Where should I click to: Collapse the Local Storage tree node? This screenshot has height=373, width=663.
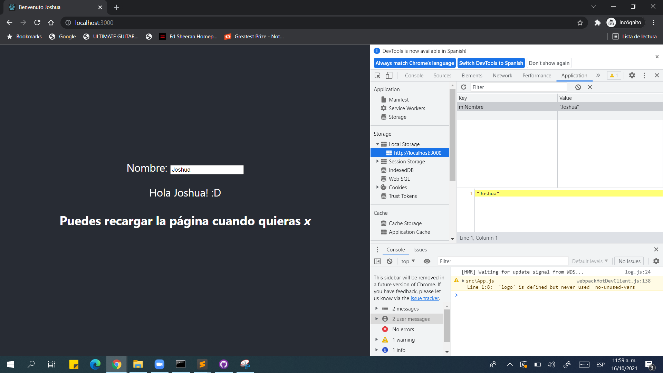click(377, 144)
